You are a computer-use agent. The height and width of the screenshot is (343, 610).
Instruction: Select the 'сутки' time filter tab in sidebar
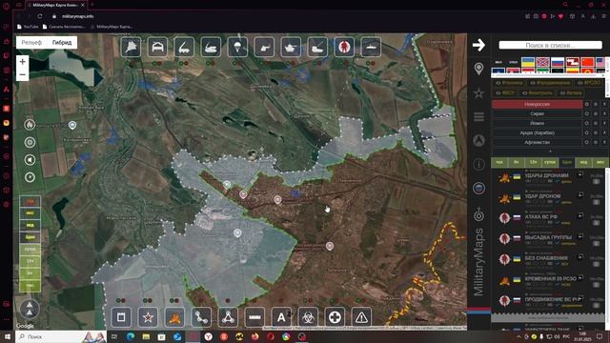click(x=550, y=162)
